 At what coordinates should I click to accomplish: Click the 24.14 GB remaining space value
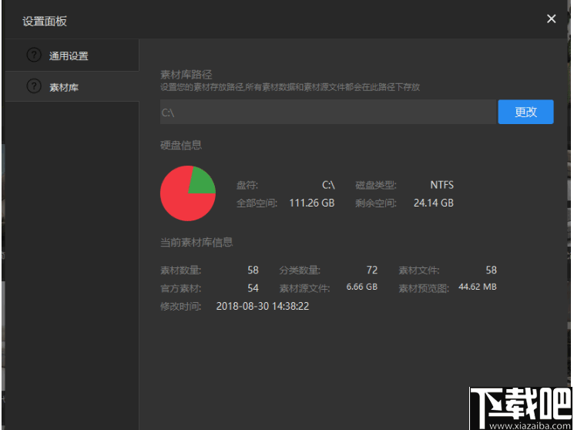click(434, 203)
